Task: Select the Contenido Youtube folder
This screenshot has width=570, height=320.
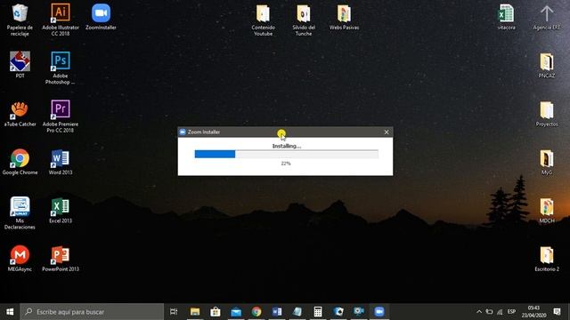Action: tap(264, 20)
